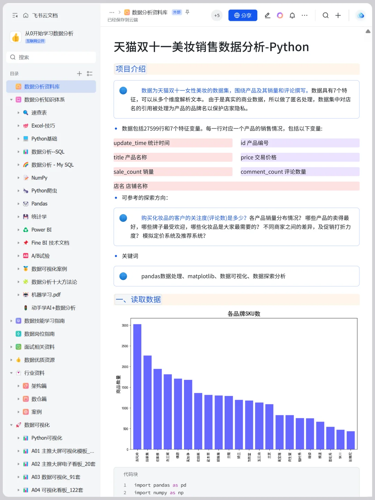Open the 数据分析--SQL page
The image size is (375, 500).
48,152
